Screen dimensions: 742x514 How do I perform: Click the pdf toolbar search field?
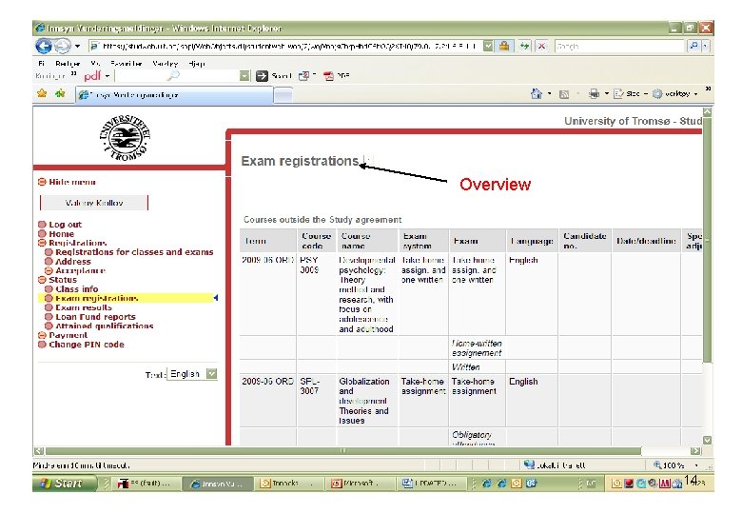177,76
